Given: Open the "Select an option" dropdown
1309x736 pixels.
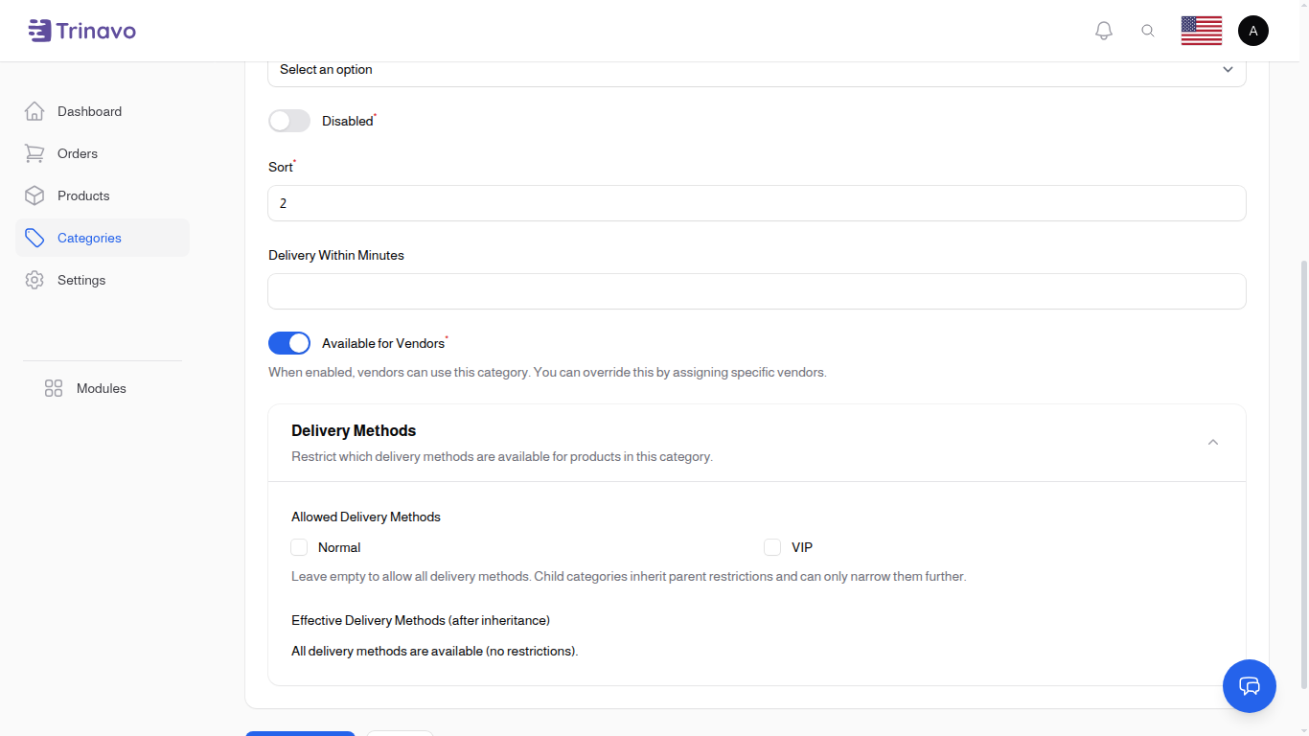Looking at the screenshot, I should point(756,70).
